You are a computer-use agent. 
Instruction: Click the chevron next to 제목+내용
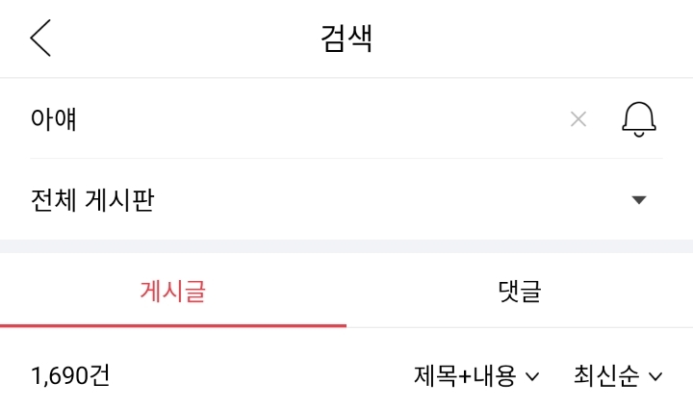(x=532, y=376)
